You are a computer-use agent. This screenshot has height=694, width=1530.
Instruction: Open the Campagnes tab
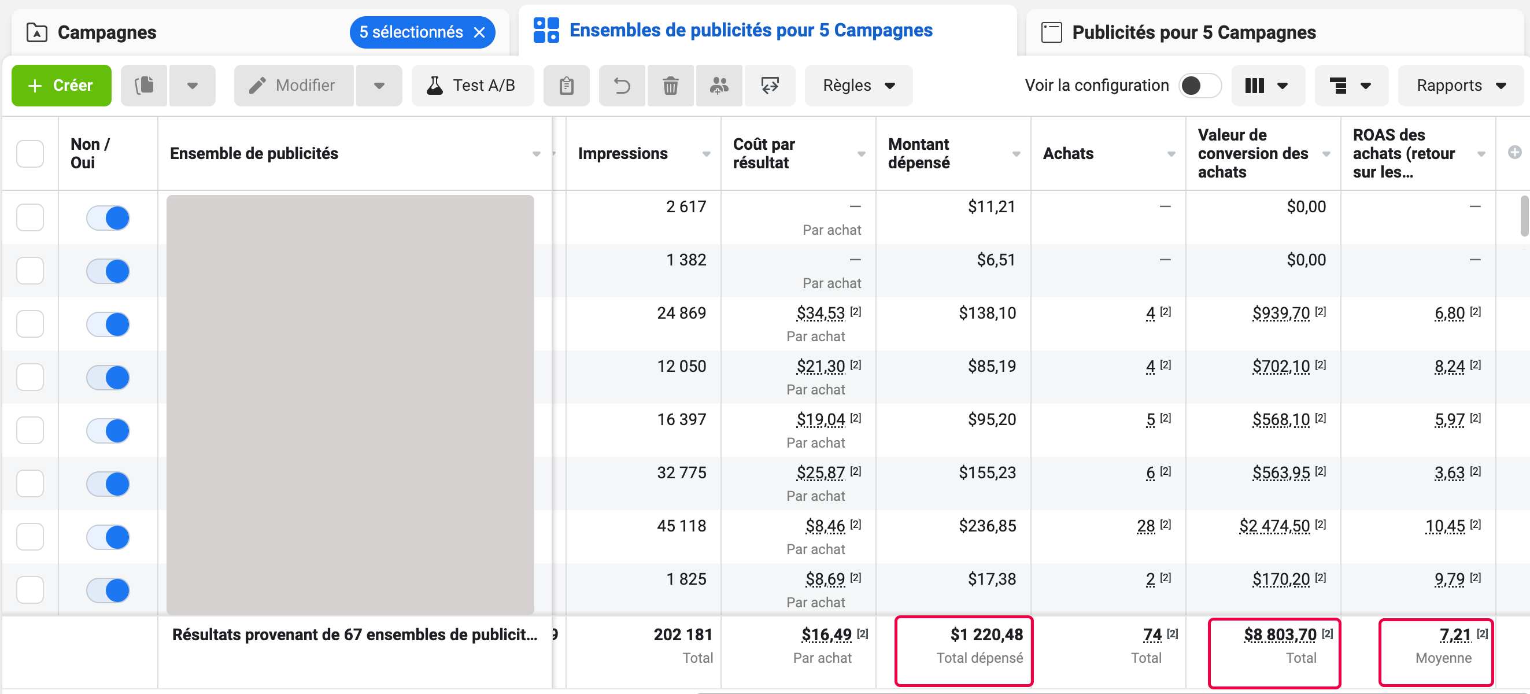(107, 32)
